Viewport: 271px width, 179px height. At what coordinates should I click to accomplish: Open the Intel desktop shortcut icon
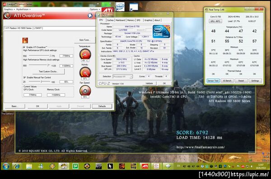point(120,7)
